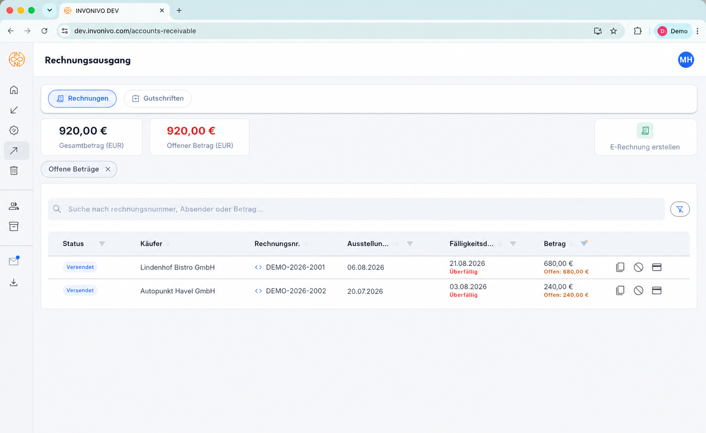Image resolution: width=706 pixels, height=433 pixels.
Task: Switch to the Rechnungen tab
Action: [82, 98]
